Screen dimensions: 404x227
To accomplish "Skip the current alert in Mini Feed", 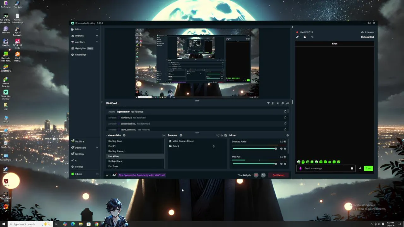I will point(278,103).
